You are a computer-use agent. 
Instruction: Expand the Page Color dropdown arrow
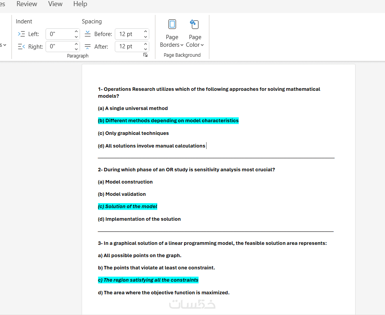[202, 45]
